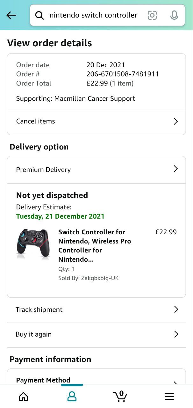Image resolution: width=193 pixels, height=408 pixels.
Task: Open camera lens visual search
Action: point(152,15)
